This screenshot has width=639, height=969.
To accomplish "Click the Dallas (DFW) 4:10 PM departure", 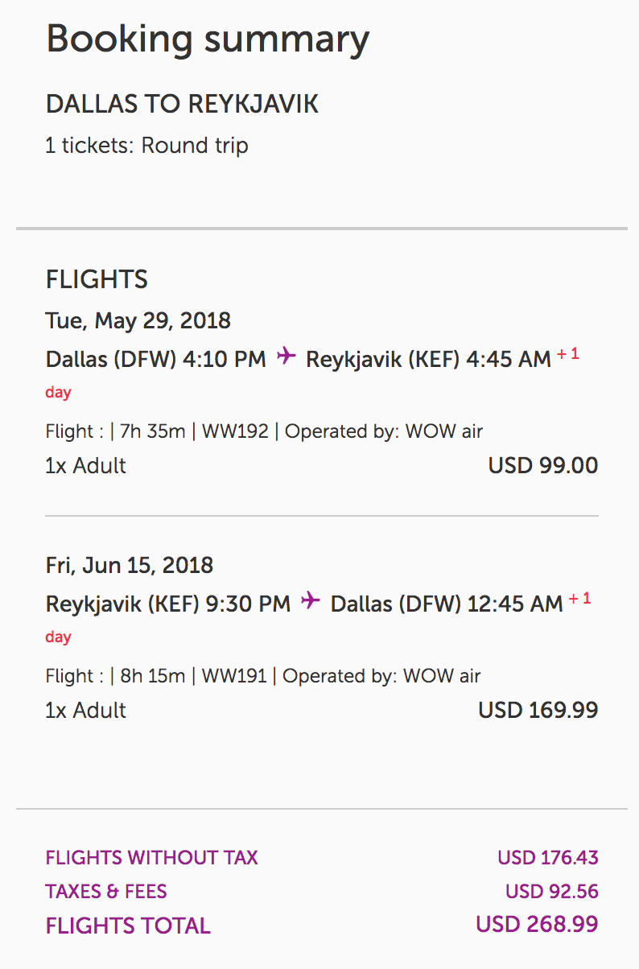I will point(155,359).
